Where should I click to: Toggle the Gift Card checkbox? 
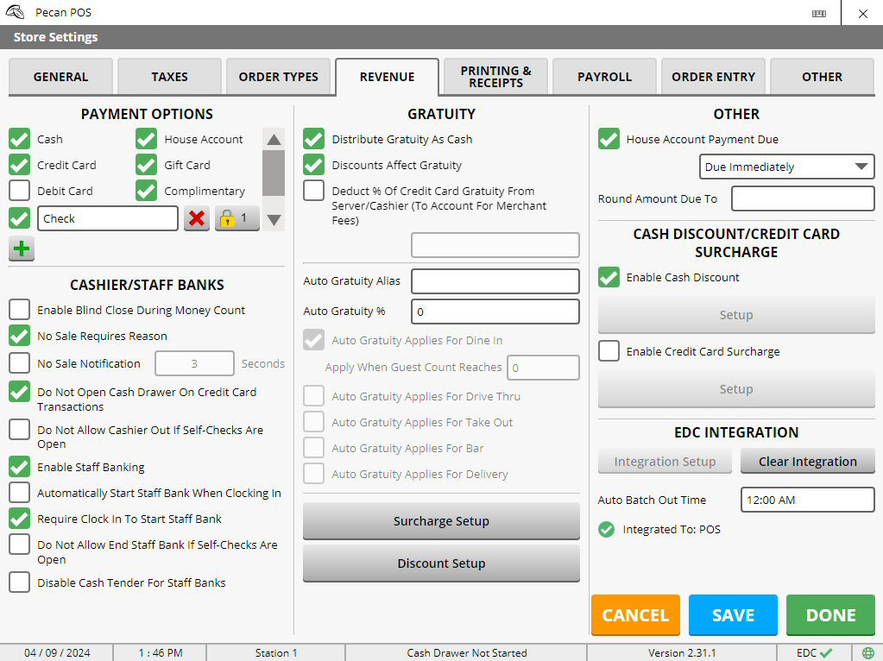tap(147, 165)
